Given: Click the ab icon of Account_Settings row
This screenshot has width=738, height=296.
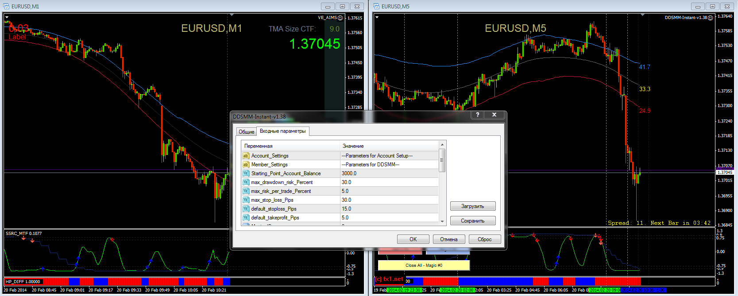Looking at the screenshot, I should (246, 156).
